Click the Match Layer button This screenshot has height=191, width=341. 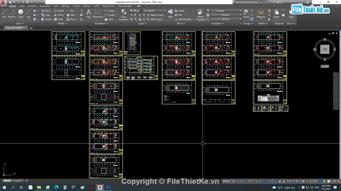[x=154, y=19]
